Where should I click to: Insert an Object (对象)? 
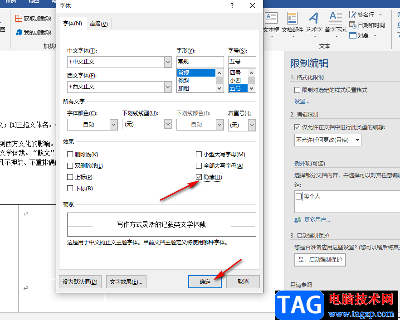[359, 35]
